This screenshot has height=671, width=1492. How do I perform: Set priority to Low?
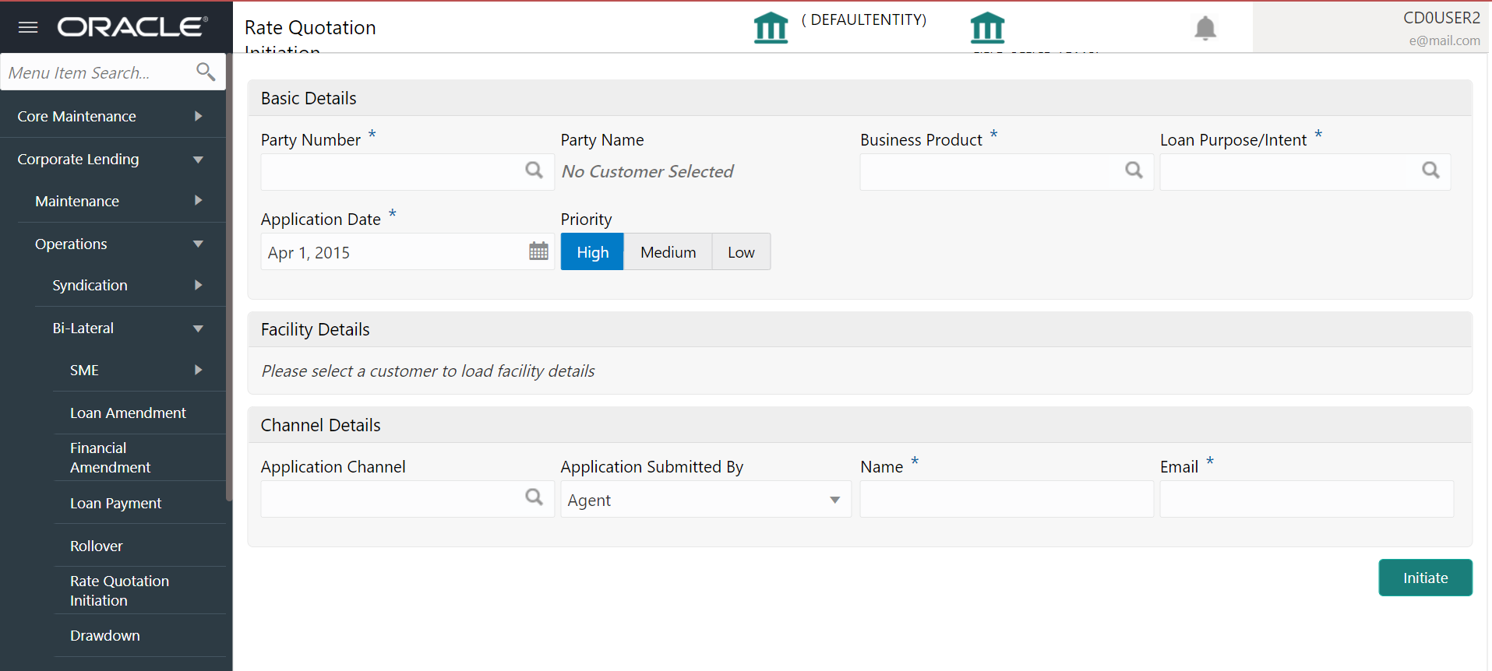tap(741, 252)
